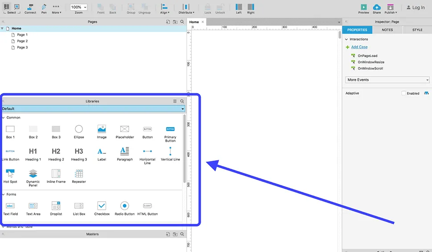Click the Connect tool icon

click(30, 7)
